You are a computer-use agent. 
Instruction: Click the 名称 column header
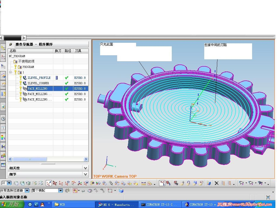pyautogui.click(x=31, y=51)
